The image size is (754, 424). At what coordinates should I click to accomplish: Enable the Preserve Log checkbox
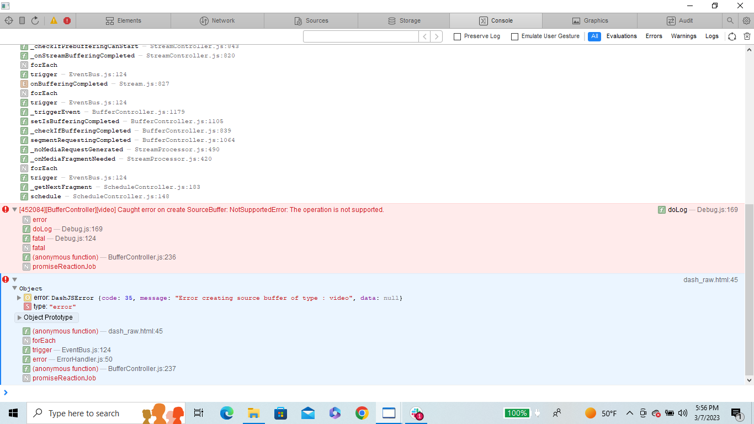[457, 36]
